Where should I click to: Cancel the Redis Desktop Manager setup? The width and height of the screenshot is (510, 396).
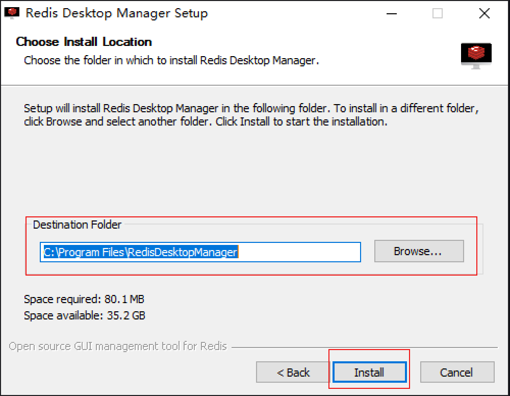coord(457,373)
